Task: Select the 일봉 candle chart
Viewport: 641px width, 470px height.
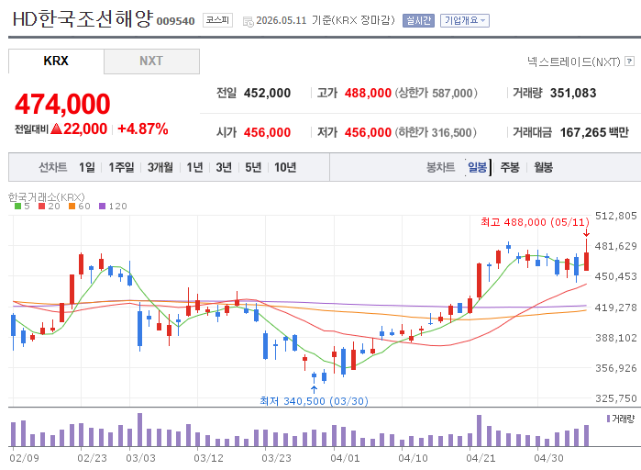Action: coord(477,167)
